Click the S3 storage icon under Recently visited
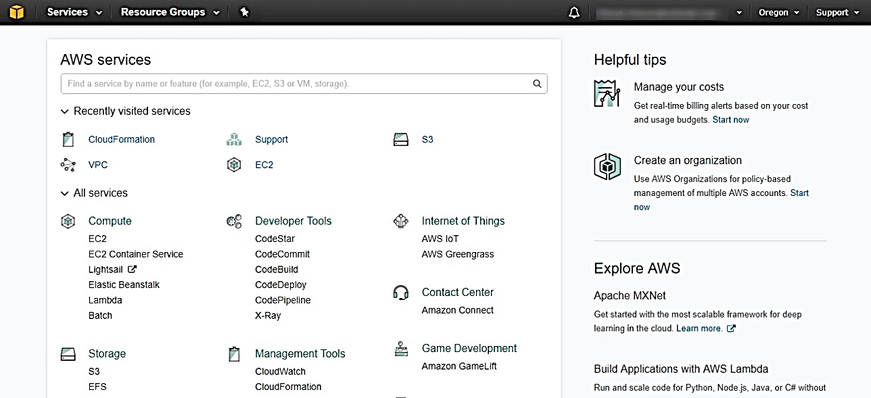 pos(401,139)
